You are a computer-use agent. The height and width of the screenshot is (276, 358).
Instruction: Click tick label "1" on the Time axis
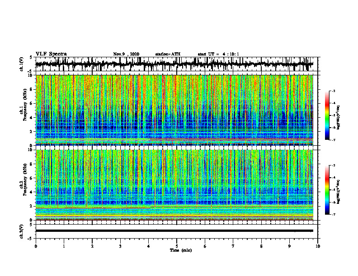64,246
